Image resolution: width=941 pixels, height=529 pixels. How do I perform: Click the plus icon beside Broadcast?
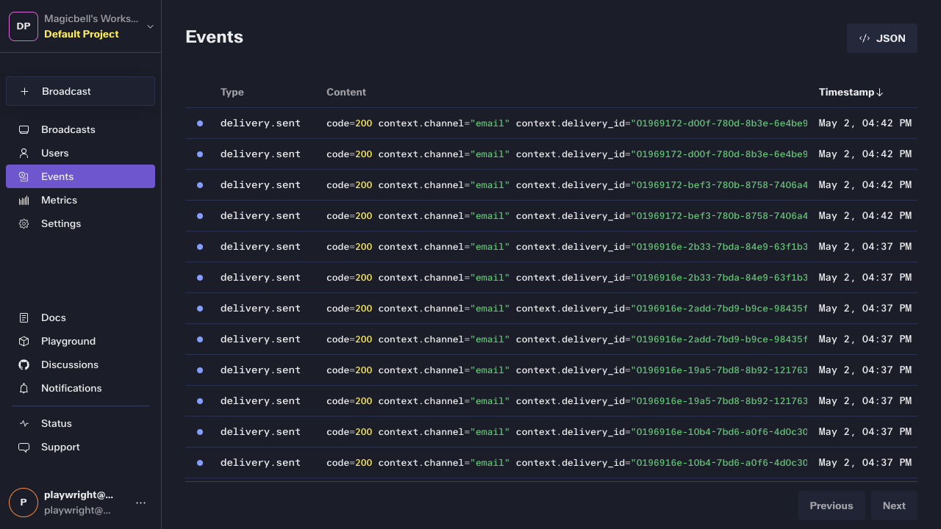coord(24,91)
